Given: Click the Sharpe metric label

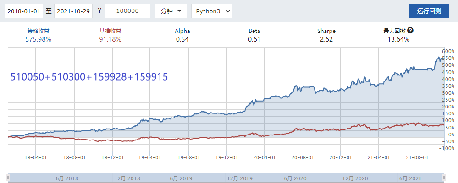Looking at the screenshot, I should click(x=326, y=31).
